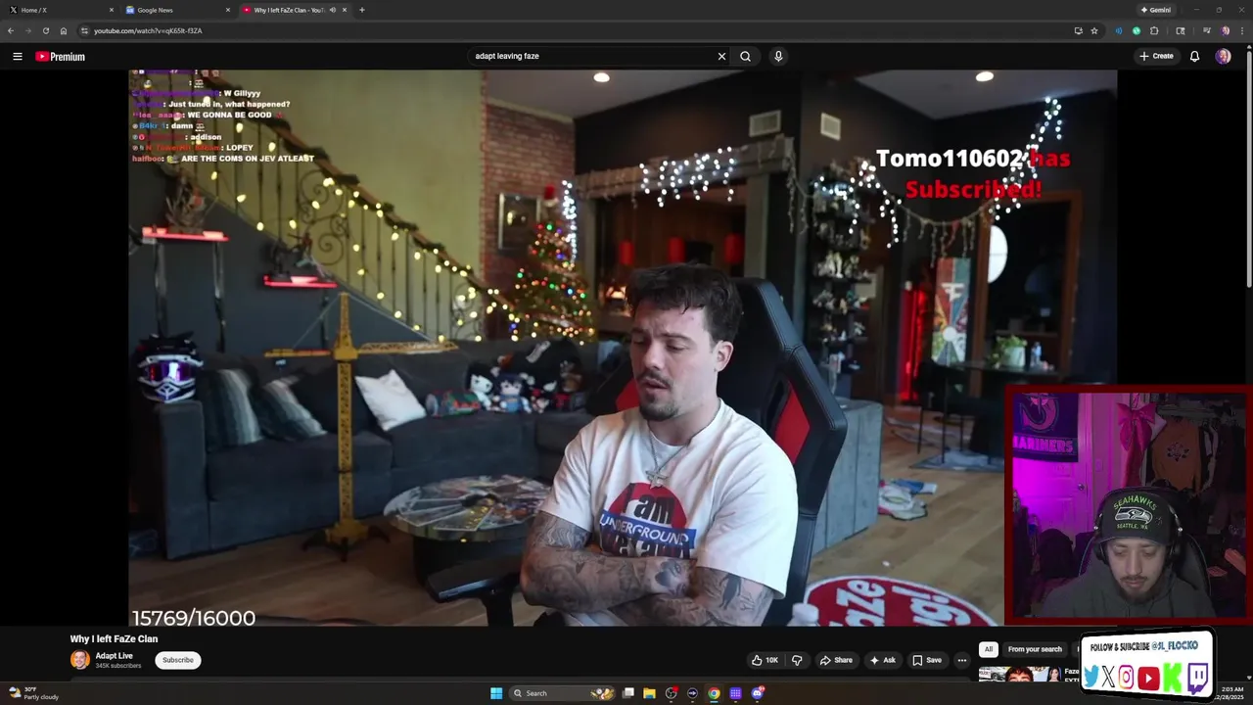This screenshot has height=705, width=1253.
Task: View site information for youtube.com
Action: pos(84,30)
